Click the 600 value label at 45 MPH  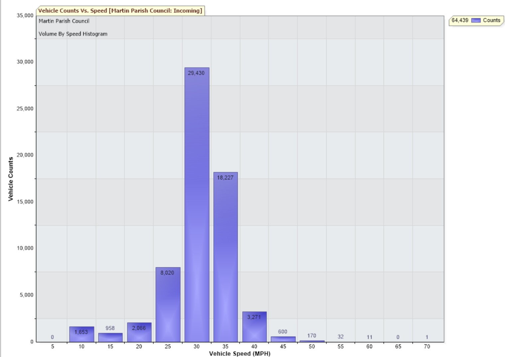pos(283,331)
